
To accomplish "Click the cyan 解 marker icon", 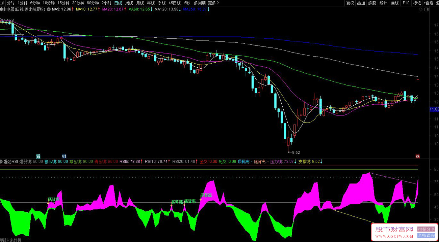I will (38, 156).
